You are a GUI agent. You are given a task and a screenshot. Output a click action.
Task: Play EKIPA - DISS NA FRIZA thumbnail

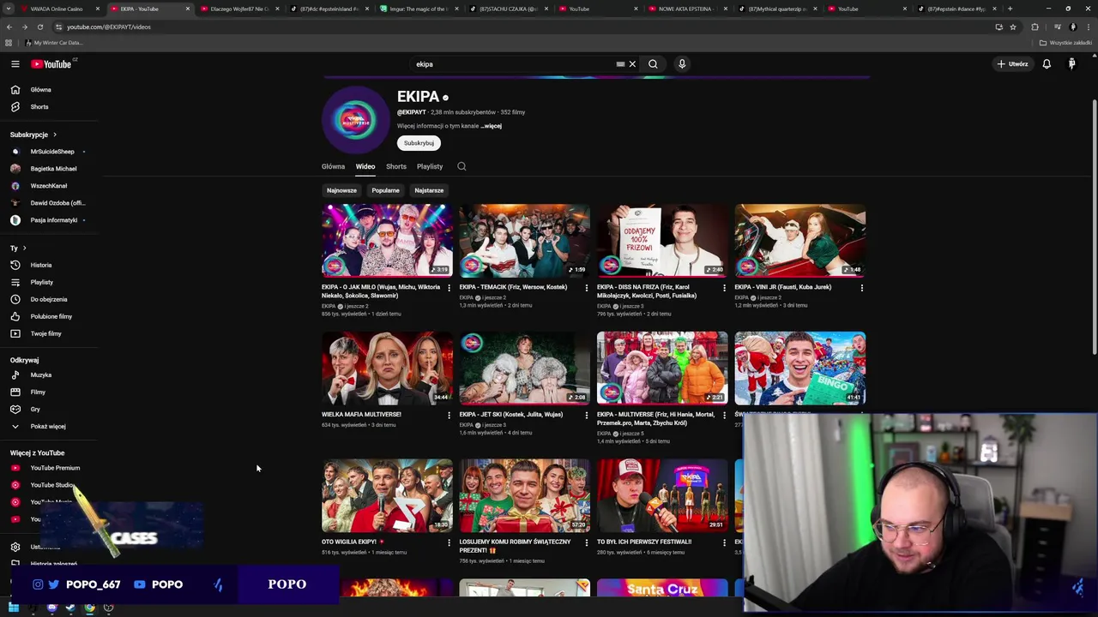[662, 240]
